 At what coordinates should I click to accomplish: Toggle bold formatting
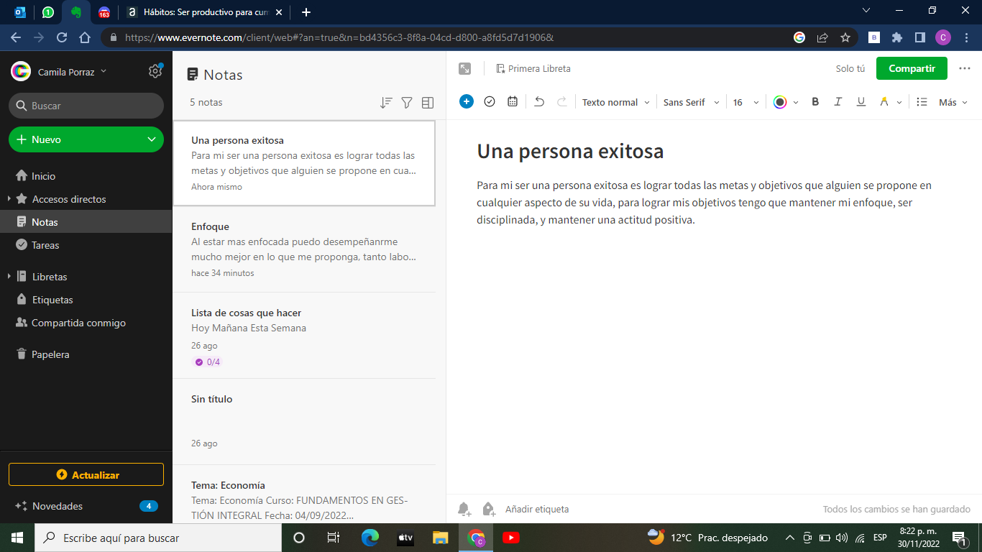pos(815,102)
